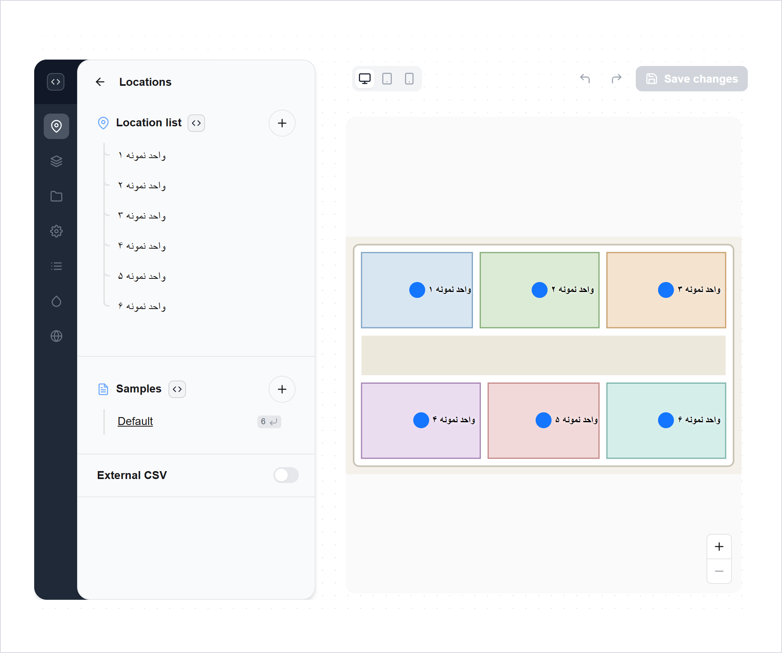Screen dimensions: 782x653
Task: Click the blue marker in the blue unit ۱
Action: 417,290
